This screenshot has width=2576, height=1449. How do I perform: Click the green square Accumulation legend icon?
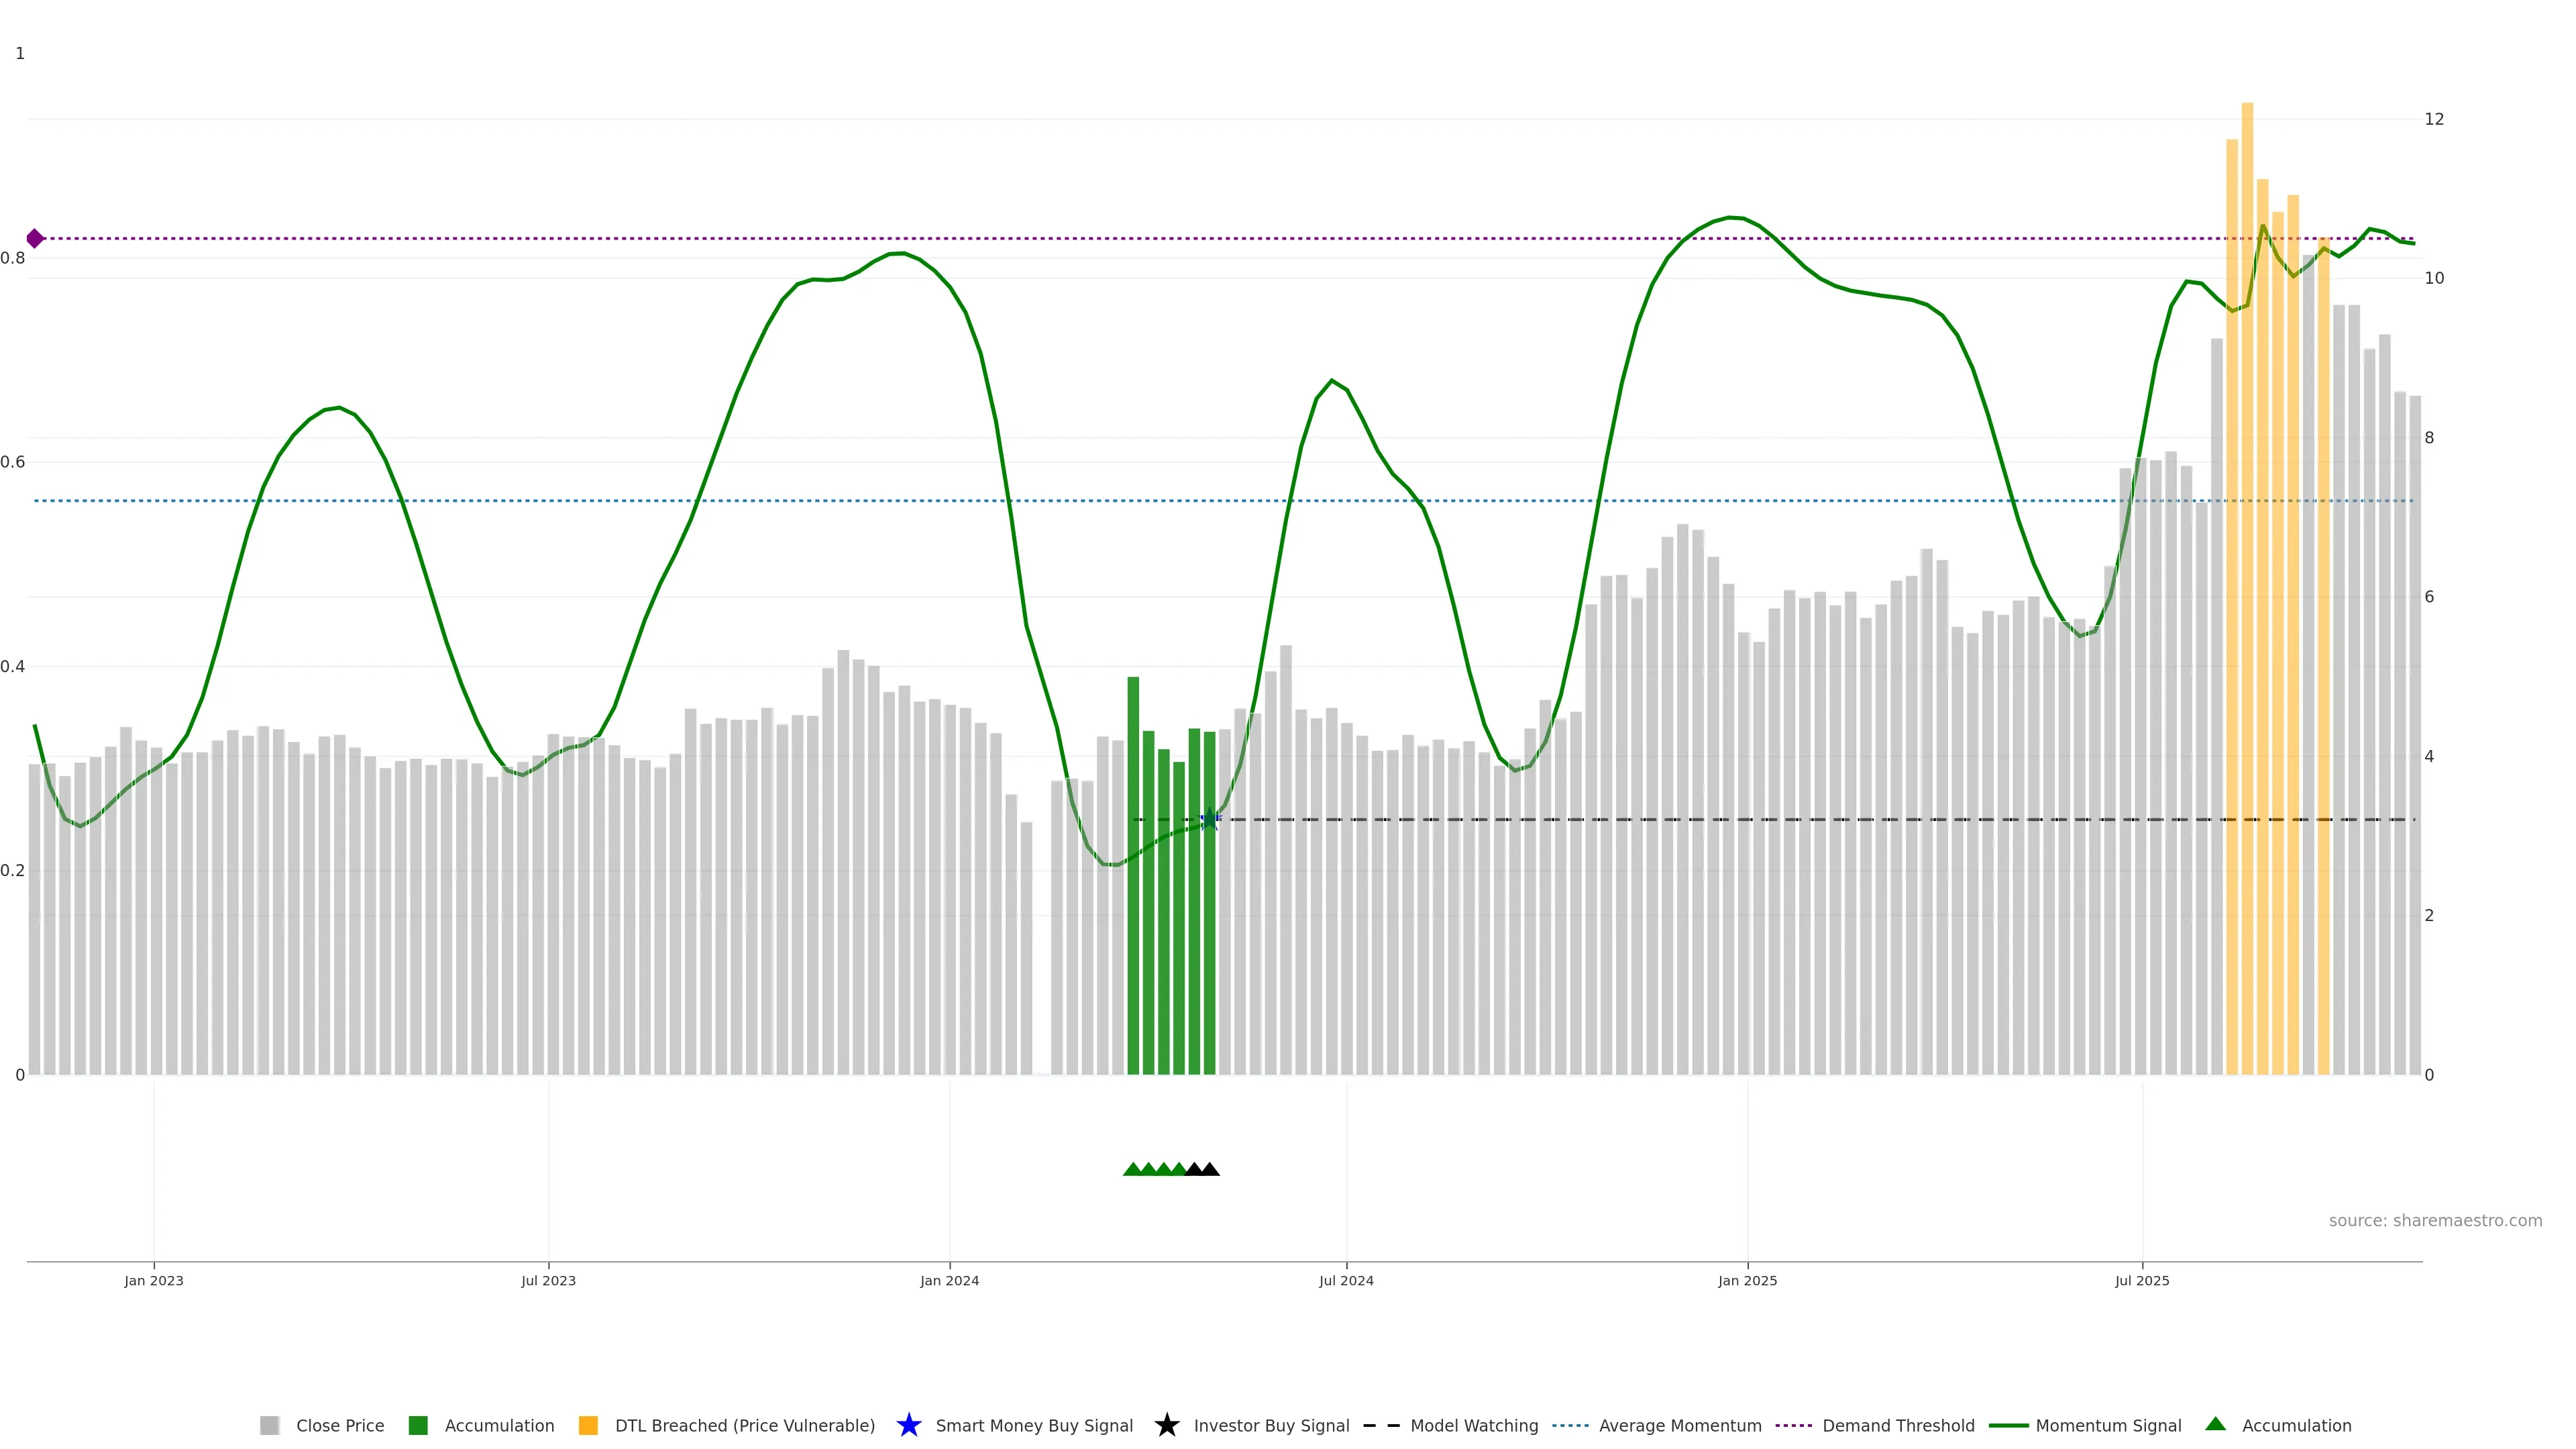pyautogui.click(x=418, y=1425)
